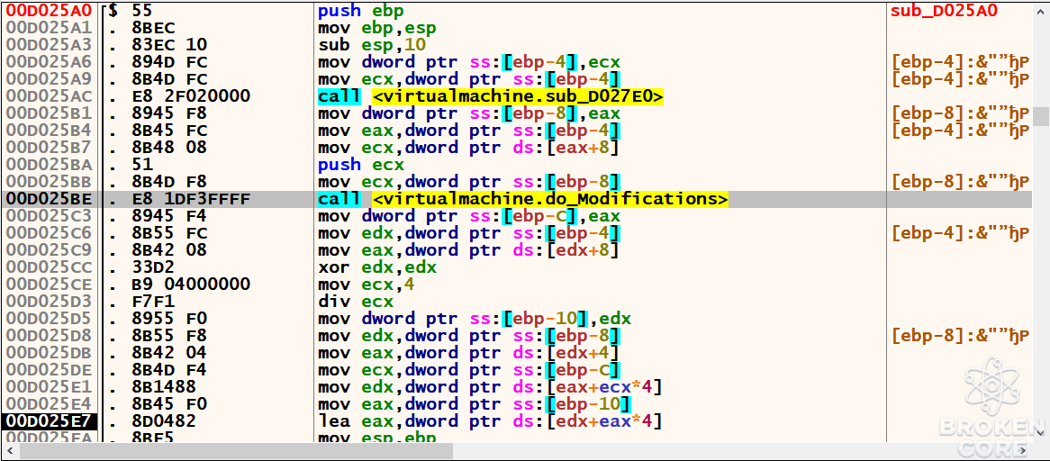This screenshot has width=1050, height=461.
Task: Click the address 00D025AC
Action: 49,97
